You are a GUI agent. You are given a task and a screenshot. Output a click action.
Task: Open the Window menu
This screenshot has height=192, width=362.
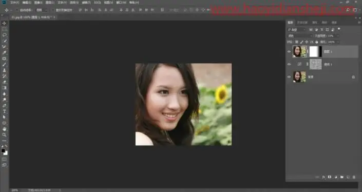click(121, 3)
